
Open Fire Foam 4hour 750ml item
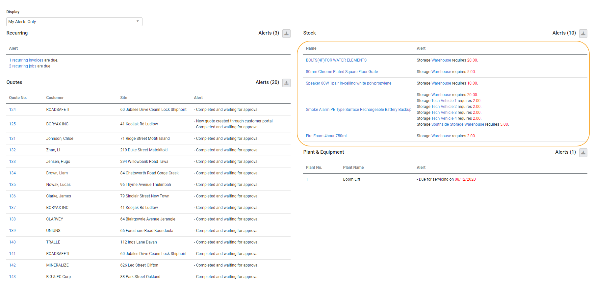pyautogui.click(x=326, y=136)
